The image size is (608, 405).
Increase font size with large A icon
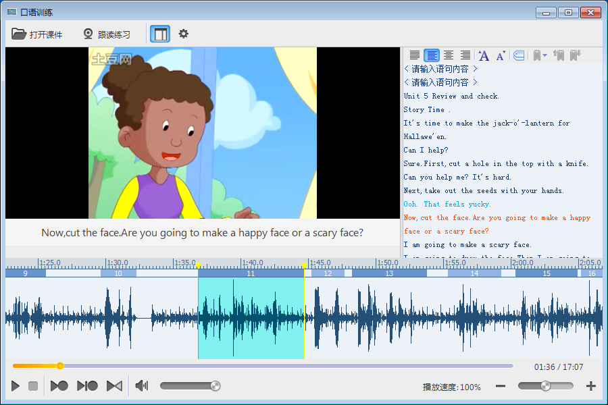484,56
